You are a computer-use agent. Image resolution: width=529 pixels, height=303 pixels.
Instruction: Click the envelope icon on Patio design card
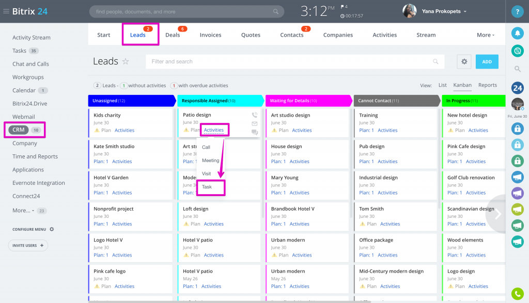255,124
